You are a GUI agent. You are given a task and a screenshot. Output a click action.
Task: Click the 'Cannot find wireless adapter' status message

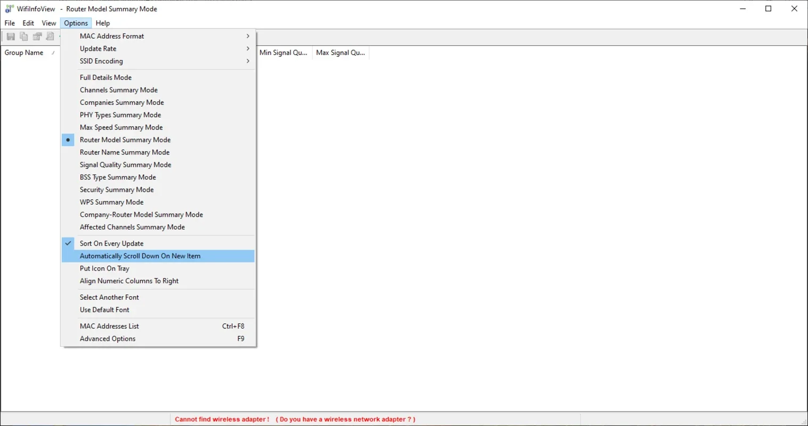click(295, 419)
